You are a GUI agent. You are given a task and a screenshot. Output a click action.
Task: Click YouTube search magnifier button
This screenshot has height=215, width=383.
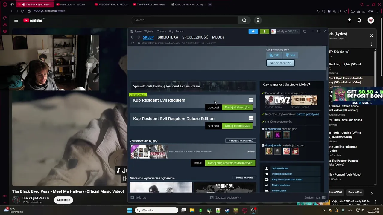pos(244,20)
